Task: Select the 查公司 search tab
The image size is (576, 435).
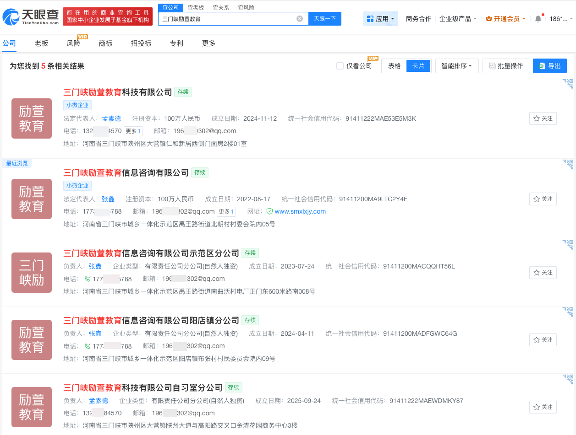Action: point(171,8)
